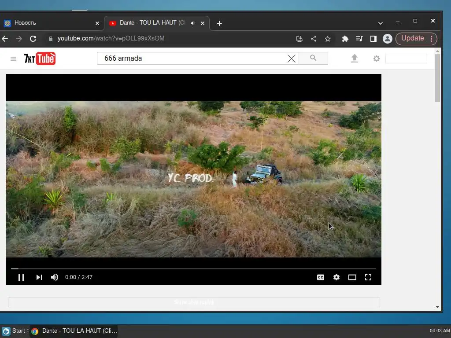451x338 pixels.
Task: Go back to previous page
Action: point(5,39)
